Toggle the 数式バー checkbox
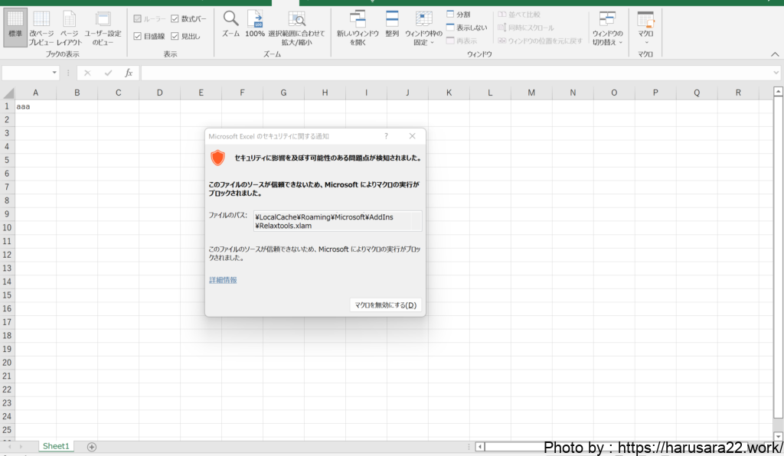 pos(175,18)
